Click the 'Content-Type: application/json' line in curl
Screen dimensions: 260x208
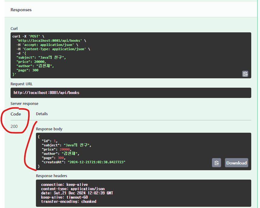[x=53, y=49]
